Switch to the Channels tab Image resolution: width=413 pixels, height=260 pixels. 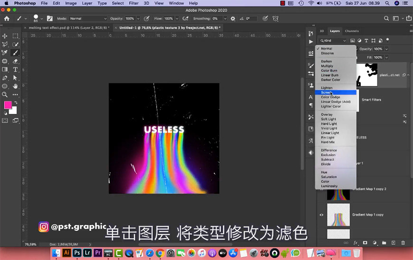[352, 31]
